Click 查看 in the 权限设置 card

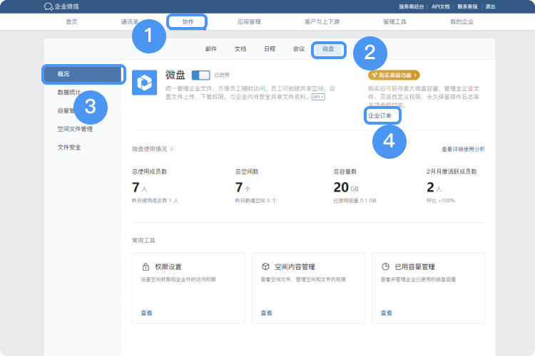coord(146,313)
